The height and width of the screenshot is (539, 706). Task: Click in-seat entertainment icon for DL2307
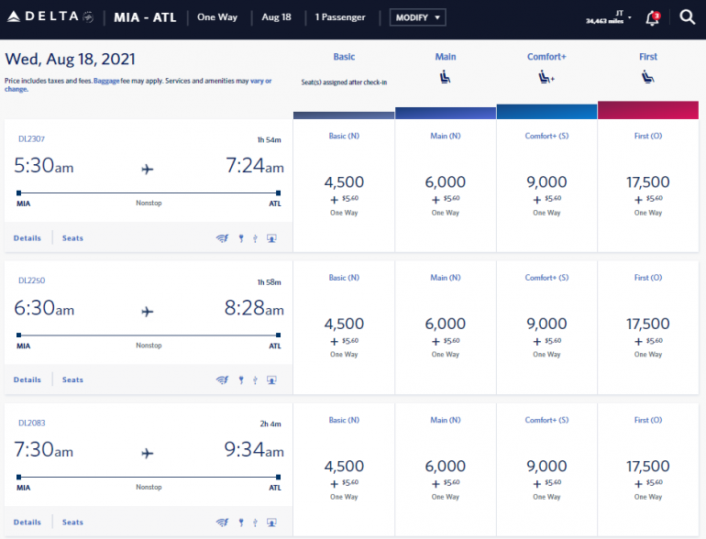click(271, 238)
